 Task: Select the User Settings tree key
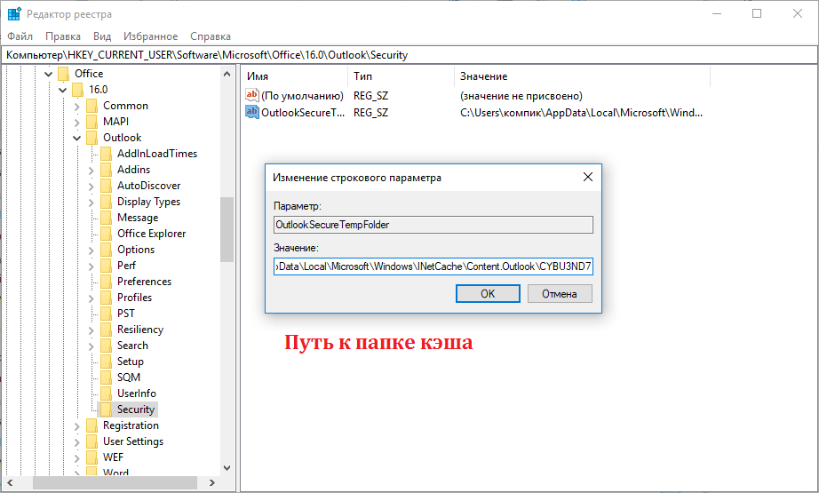click(x=133, y=441)
